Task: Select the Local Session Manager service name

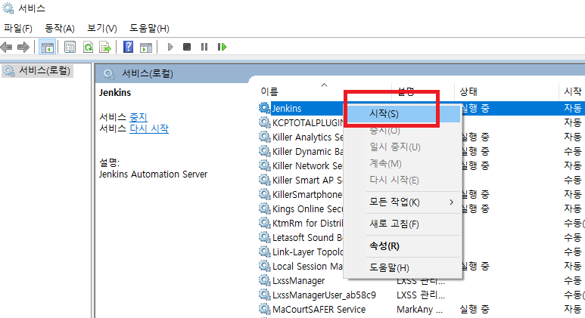Action: [308, 266]
